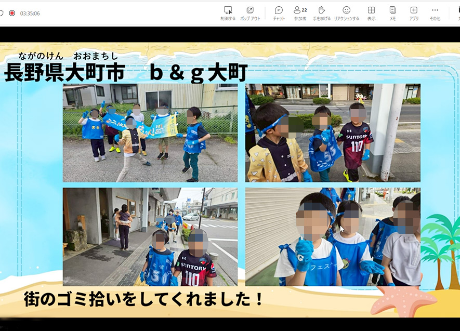Toggle the camera at the toolbar's right edge

[457, 12]
